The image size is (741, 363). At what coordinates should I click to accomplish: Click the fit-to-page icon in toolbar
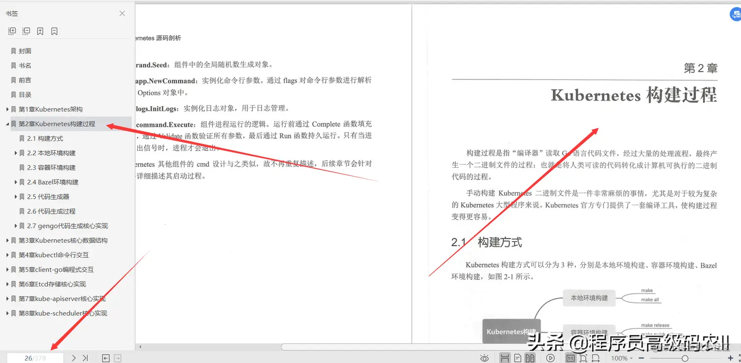(x=583, y=358)
